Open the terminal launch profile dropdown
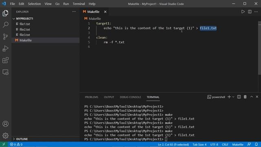261x147 pixels. click(233, 97)
